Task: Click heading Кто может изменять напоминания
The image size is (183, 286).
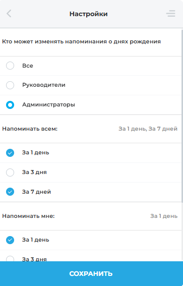Action: (81, 41)
